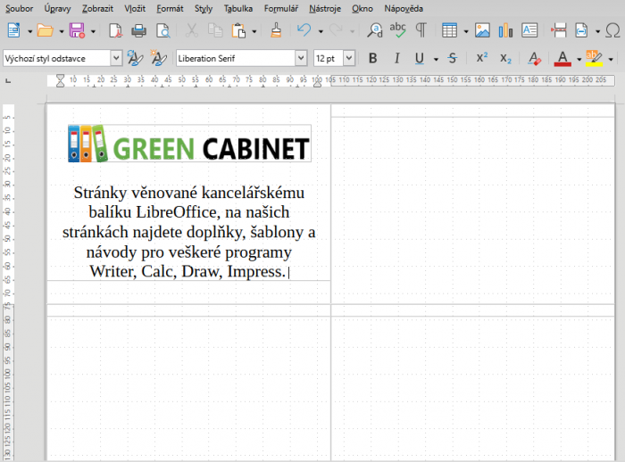The image size is (625, 462).
Task: Open Find and Replace
Action: [x=375, y=30]
